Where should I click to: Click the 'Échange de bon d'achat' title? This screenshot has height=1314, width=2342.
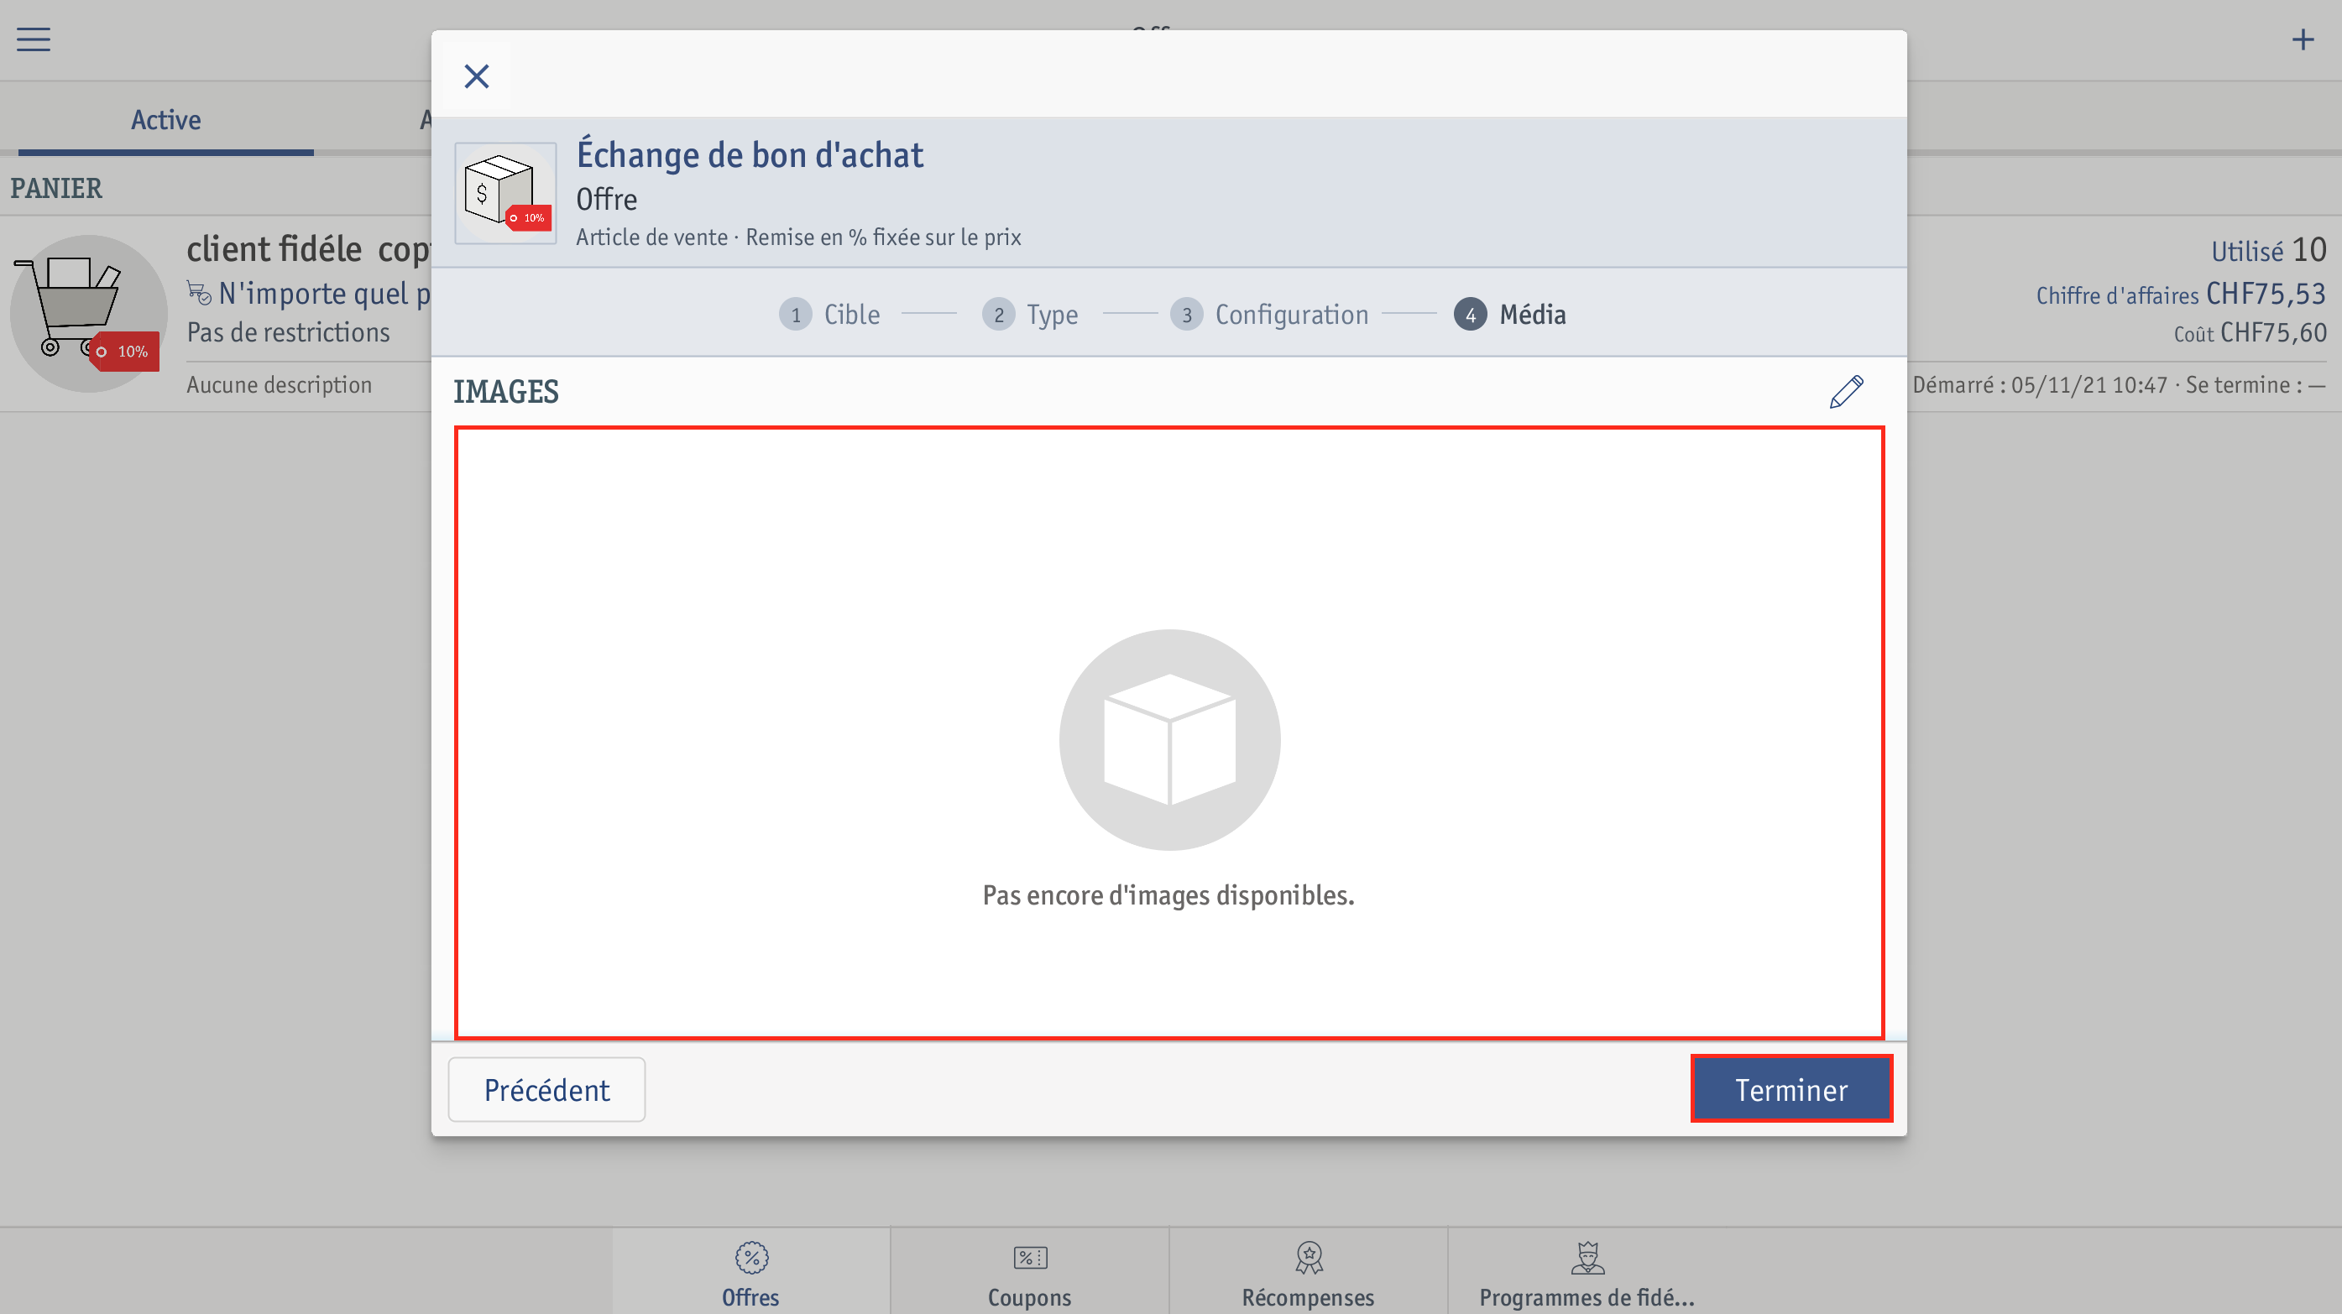point(750,155)
